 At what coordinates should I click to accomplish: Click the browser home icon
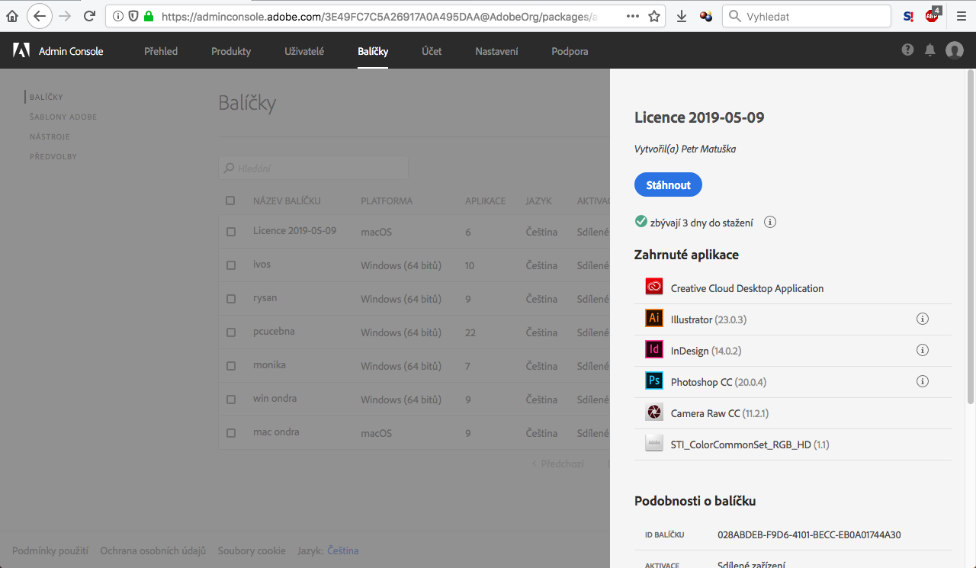click(x=11, y=16)
